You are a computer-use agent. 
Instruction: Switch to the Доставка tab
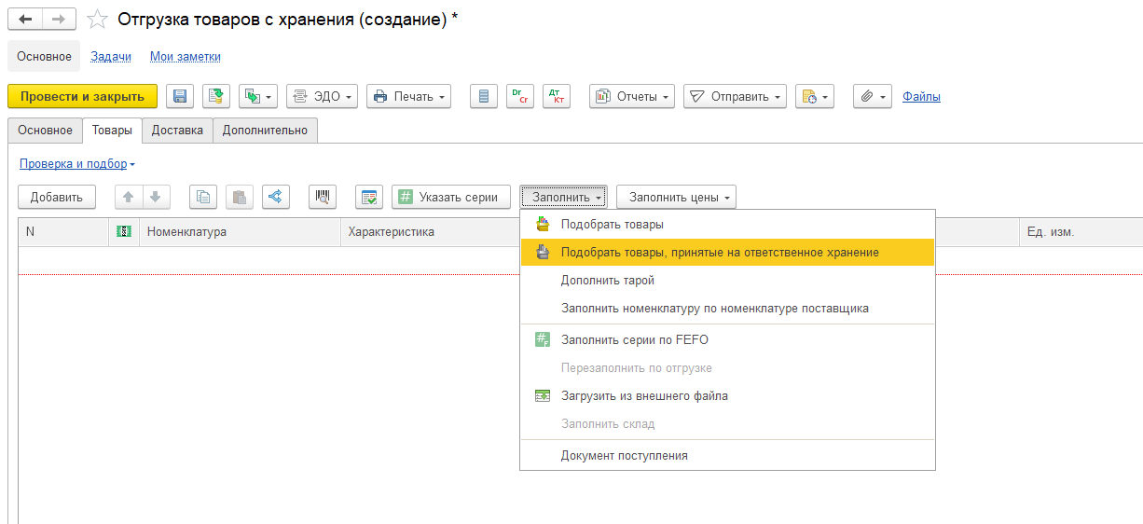pos(177,131)
